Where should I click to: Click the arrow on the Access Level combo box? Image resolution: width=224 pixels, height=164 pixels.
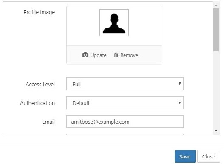(x=180, y=84)
